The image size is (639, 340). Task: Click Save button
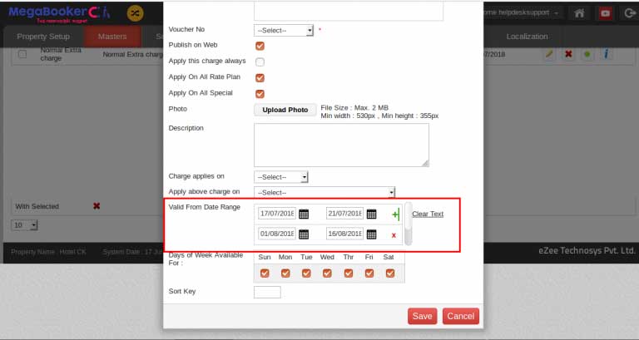(422, 316)
